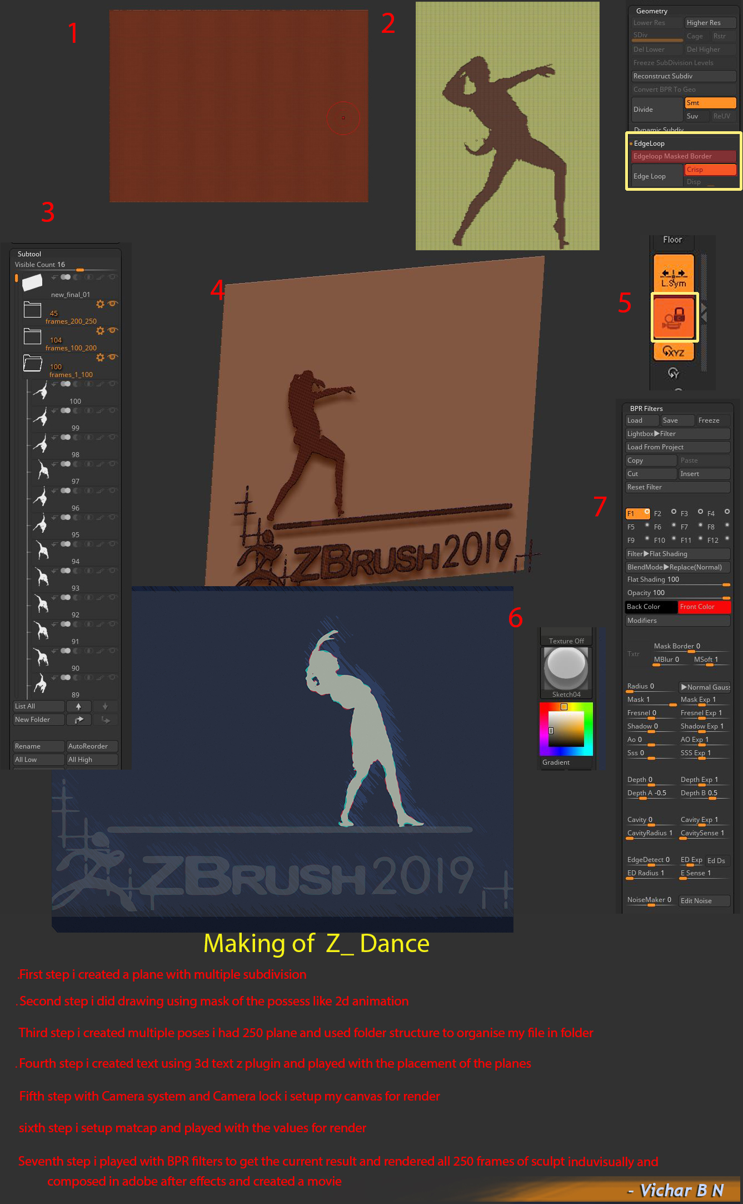The image size is (743, 1204).
Task: Click the curved move-to-top arrow button
Action: (78, 720)
